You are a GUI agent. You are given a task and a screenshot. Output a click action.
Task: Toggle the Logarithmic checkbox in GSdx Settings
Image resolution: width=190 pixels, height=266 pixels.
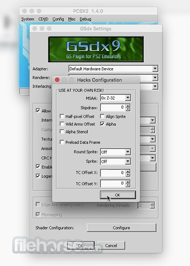(x=38, y=176)
